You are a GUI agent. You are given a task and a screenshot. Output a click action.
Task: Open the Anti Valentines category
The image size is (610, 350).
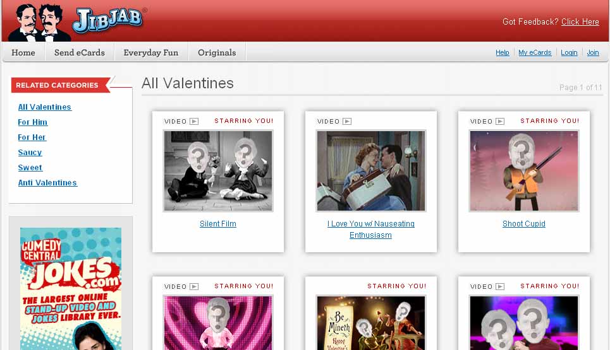click(x=47, y=183)
